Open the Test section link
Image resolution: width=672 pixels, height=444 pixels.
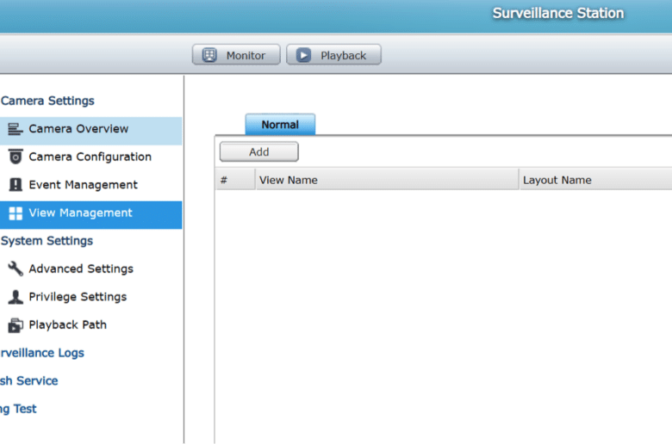pyautogui.click(x=18, y=409)
